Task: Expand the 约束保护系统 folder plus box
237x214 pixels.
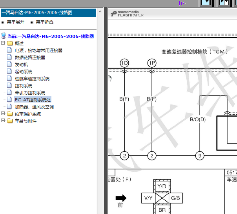Action: (3, 113)
